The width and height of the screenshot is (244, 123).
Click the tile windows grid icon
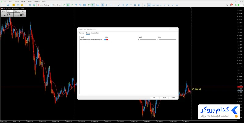(84, 5)
